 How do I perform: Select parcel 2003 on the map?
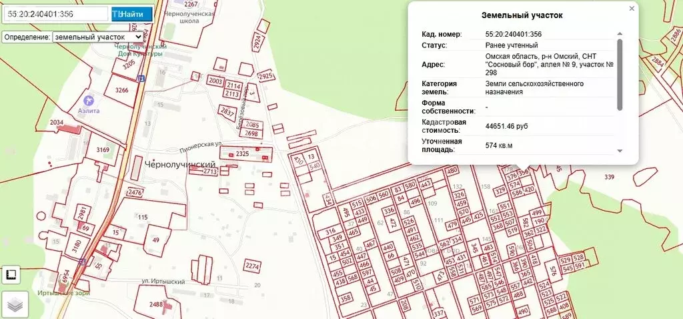pos(215,81)
